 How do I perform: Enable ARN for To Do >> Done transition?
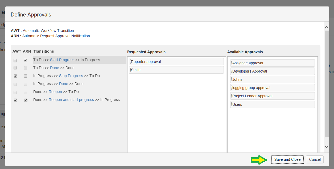[x=26, y=68]
